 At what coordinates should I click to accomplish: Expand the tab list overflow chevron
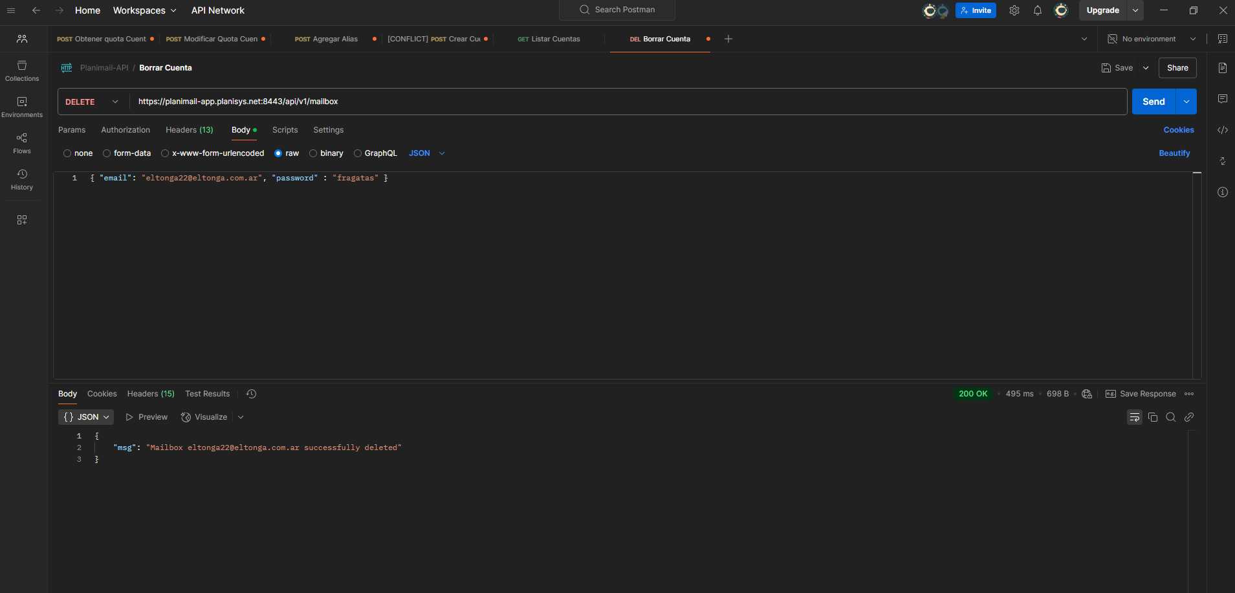coord(1084,39)
